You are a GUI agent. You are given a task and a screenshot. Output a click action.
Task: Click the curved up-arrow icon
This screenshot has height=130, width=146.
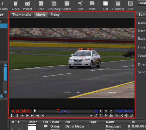coord(126,116)
